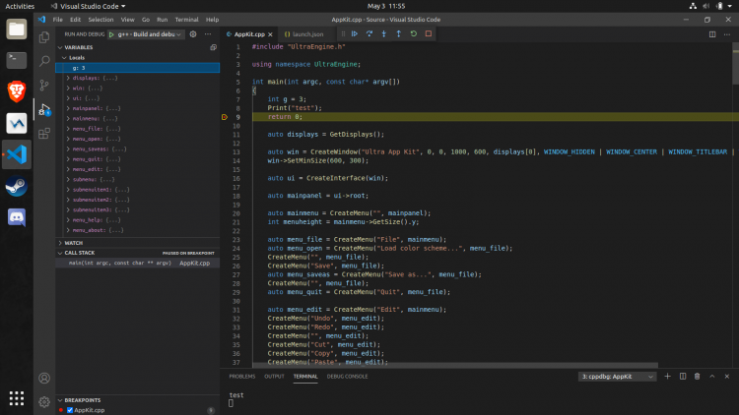The width and height of the screenshot is (739, 415).
Task: Open launch.json with the gear icon
Action: point(193,33)
